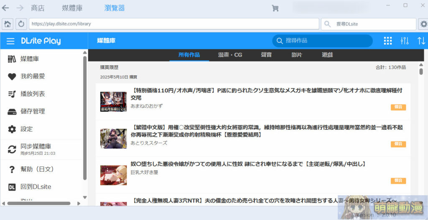Click sidebar horizontal scrollbar right arrow
The width and height of the screenshot is (428, 220).
coord(79,203)
